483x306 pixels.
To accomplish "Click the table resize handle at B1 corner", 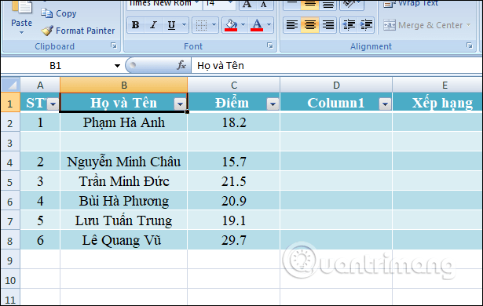I will click(x=187, y=111).
